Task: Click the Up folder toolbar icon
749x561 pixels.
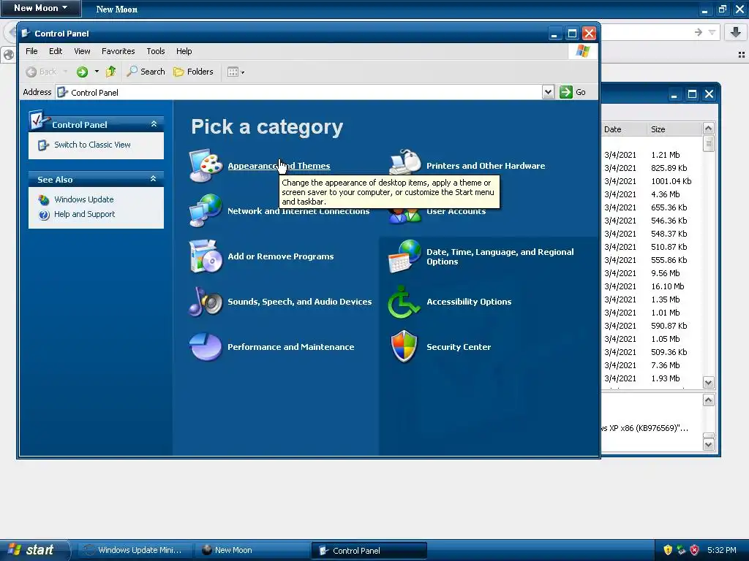Action: [x=111, y=72]
